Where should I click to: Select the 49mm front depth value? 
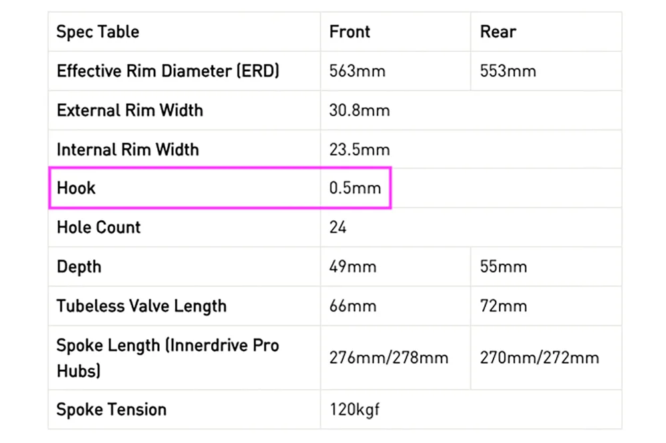(353, 267)
